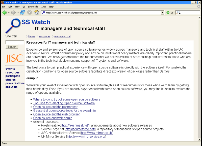Click the Stop loading icon

click(30, 12)
